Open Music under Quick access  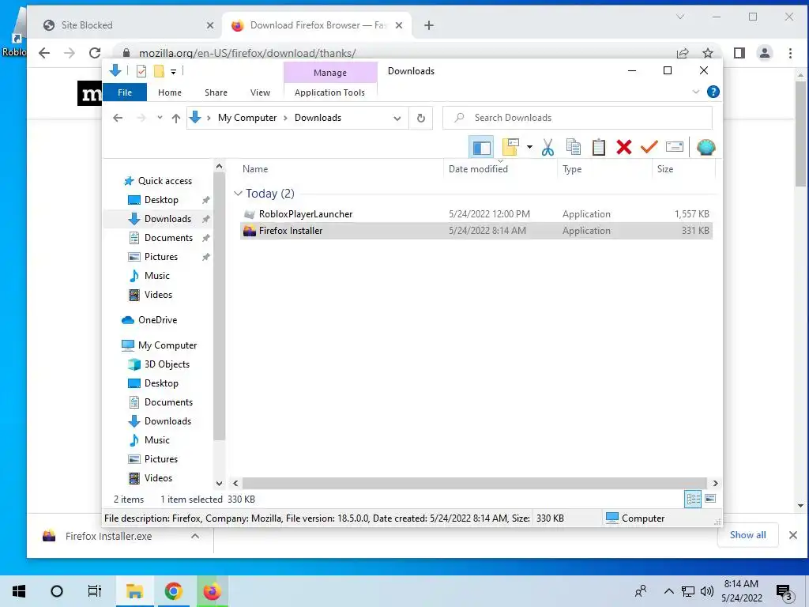pos(157,276)
